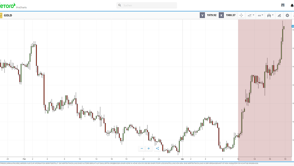Click the K buy button
This screenshot has width=294, height=166.
coord(221,15)
